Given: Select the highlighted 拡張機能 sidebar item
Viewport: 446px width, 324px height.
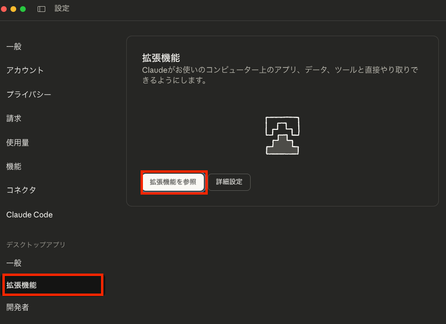Looking at the screenshot, I should coord(21,285).
